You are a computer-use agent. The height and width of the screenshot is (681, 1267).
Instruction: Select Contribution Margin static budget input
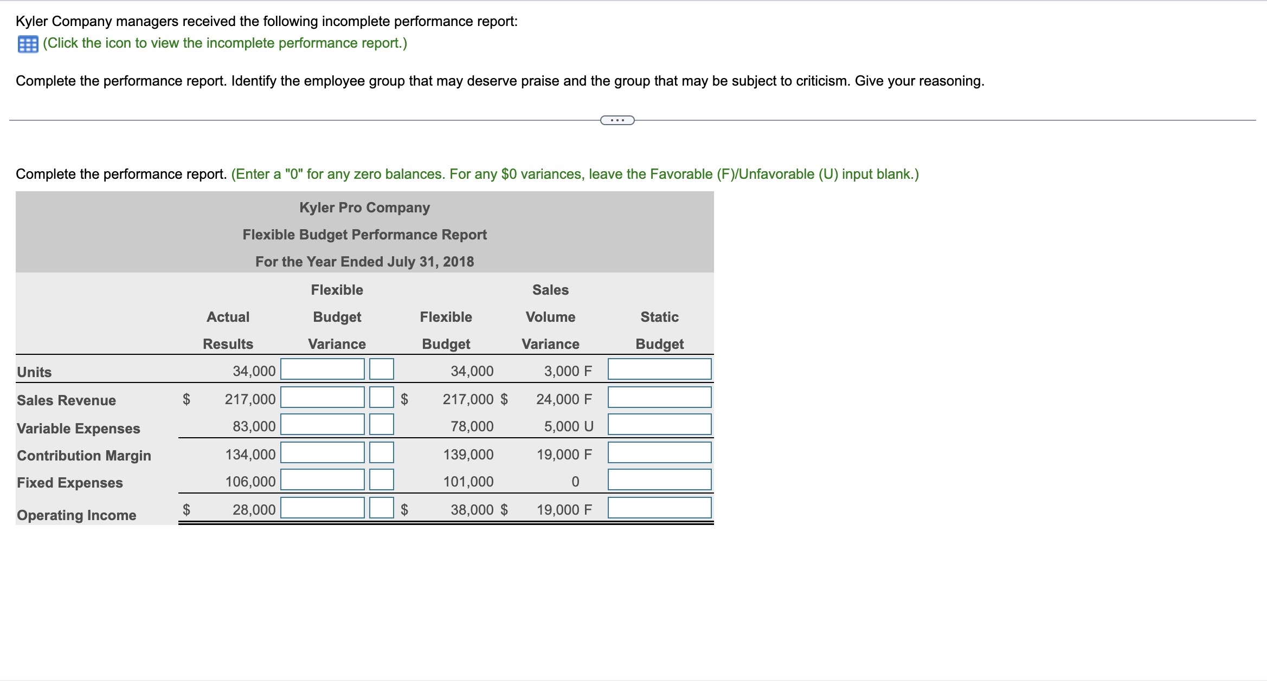coord(660,453)
